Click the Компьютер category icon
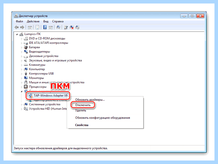Viewport: 218px width, 164px height. pyautogui.click(x=26, y=69)
